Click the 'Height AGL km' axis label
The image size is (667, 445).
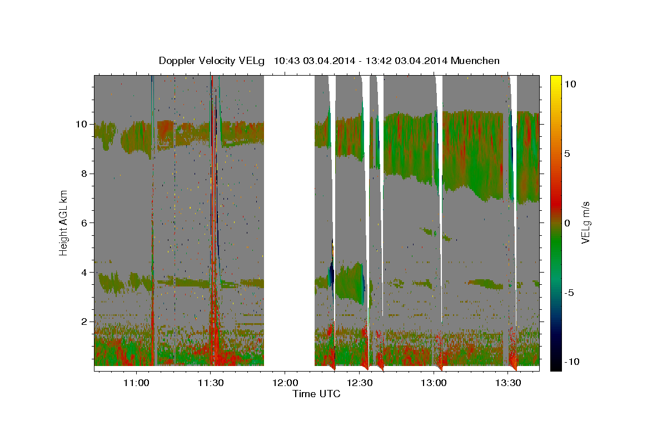tap(63, 223)
